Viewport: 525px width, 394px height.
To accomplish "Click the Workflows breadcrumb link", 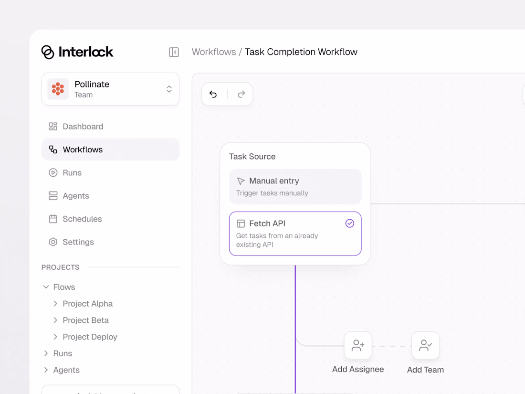I will 214,52.
